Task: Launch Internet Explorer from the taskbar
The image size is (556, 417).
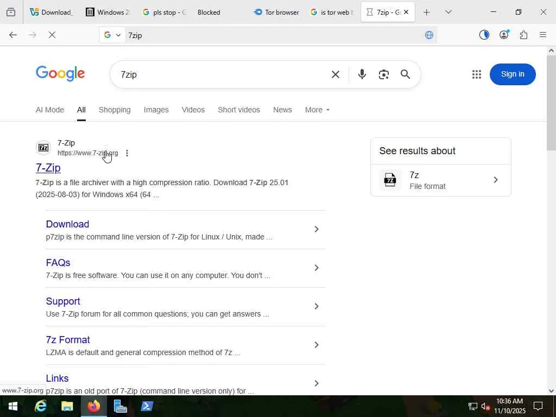Action: pos(40,406)
